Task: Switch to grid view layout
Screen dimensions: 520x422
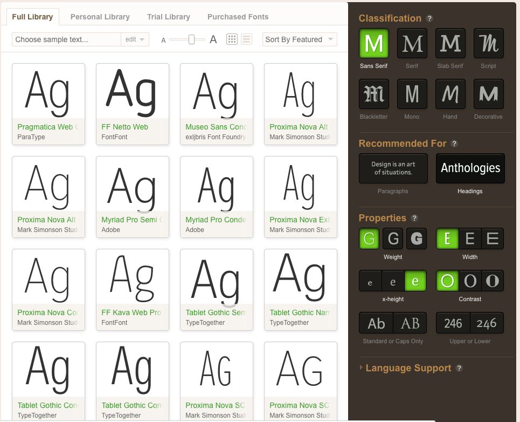Action: click(232, 39)
